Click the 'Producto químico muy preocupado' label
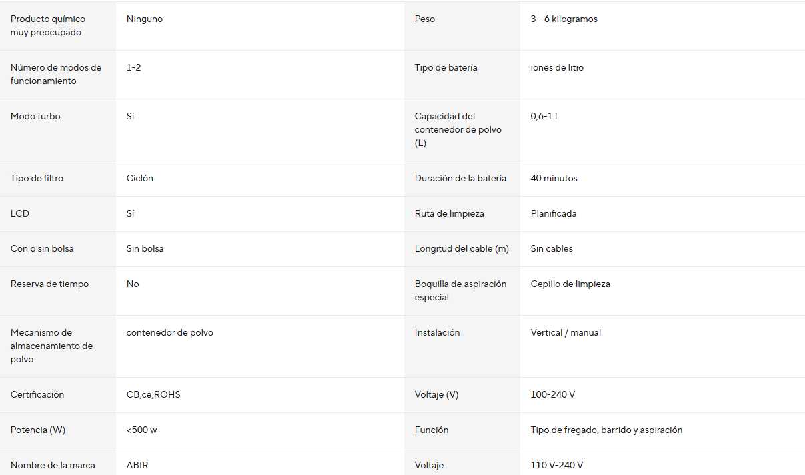The width and height of the screenshot is (805, 475). [x=48, y=25]
